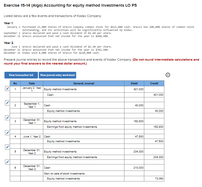Click credit amount 421,000
Viewport: 202px width, 187px height.
click(154, 95)
